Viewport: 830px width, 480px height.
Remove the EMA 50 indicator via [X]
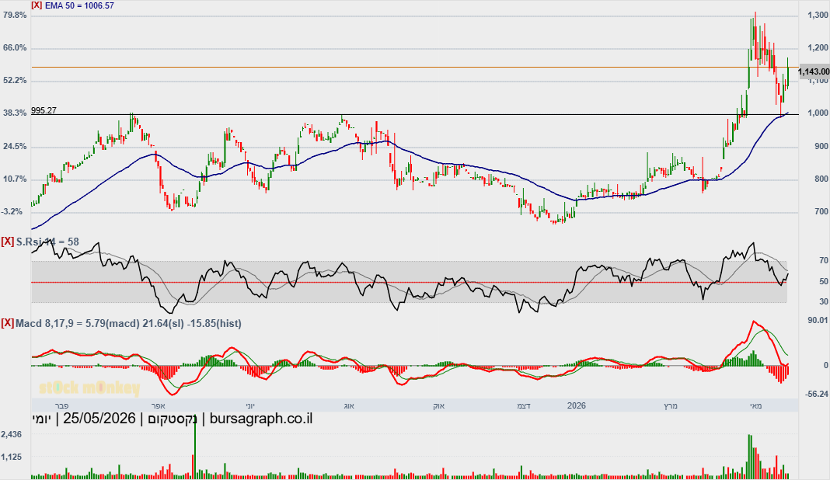37,5
